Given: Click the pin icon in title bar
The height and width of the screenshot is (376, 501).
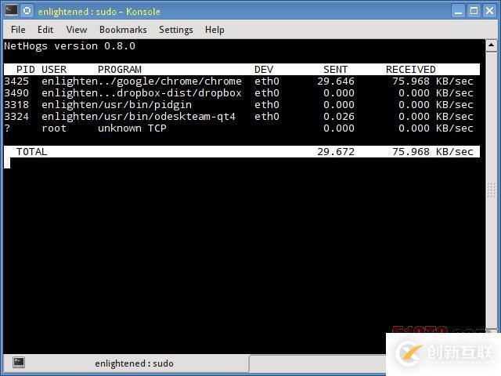Looking at the screenshot, I should coord(27,11).
